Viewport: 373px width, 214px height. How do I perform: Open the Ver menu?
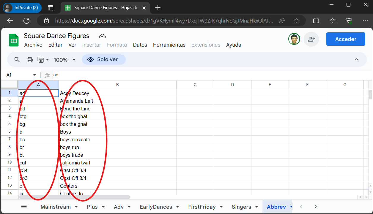72,45
